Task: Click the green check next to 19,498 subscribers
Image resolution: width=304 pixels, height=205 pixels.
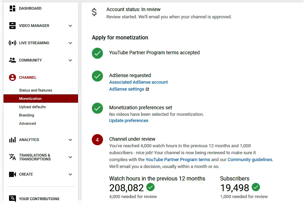Action: (x=256, y=187)
